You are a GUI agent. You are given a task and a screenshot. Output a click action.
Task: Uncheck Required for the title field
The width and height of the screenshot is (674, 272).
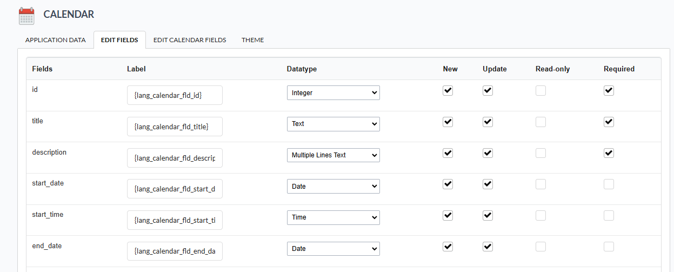pos(609,122)
